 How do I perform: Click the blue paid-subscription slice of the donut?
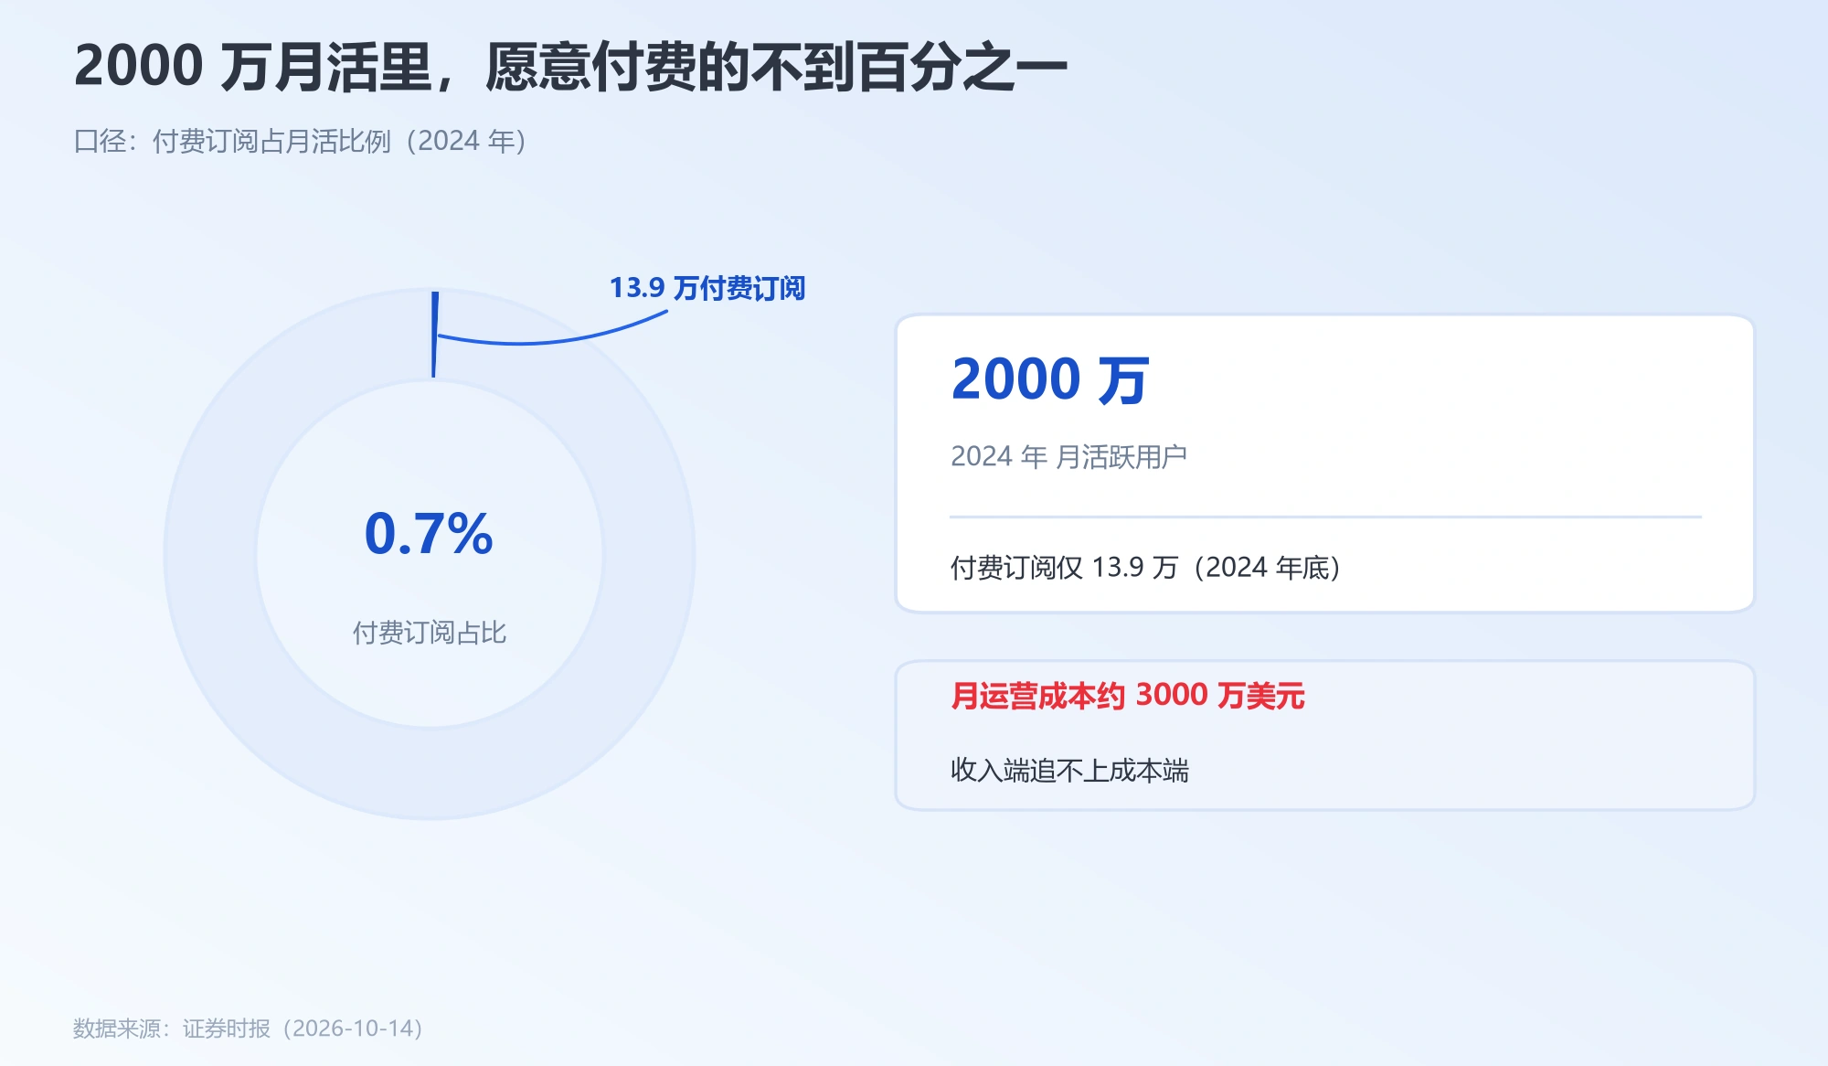(x=435, y=335)
